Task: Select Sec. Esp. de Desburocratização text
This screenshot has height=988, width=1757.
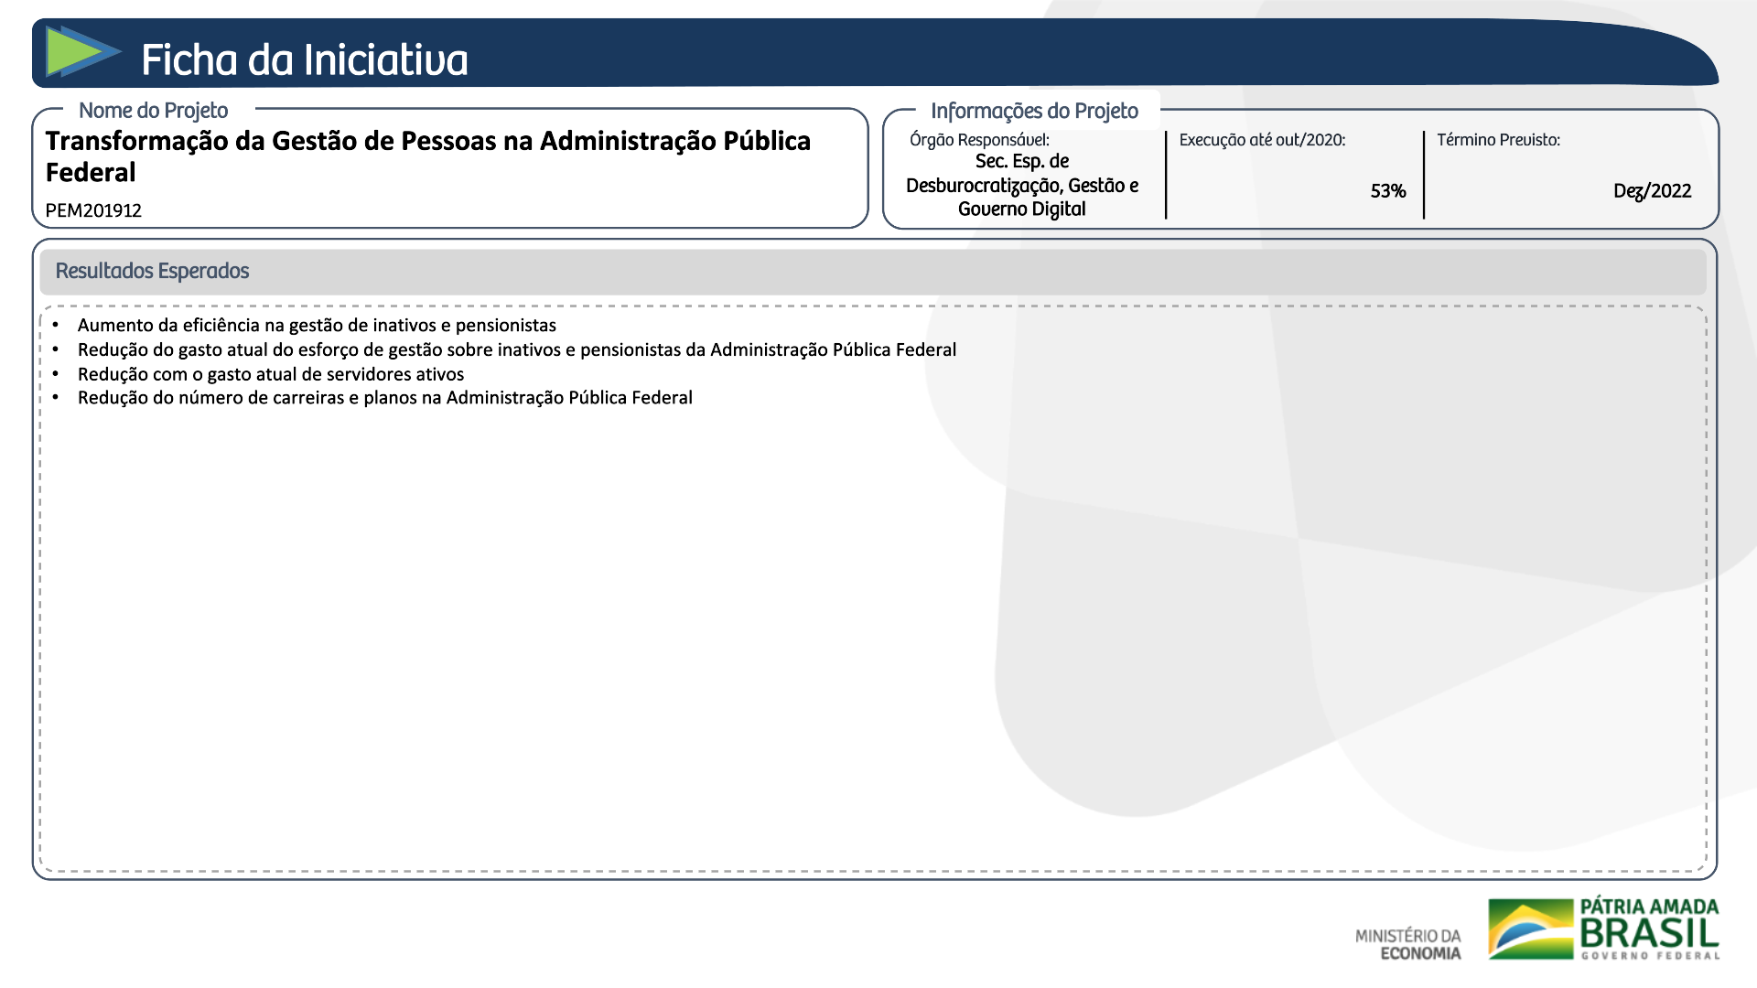Action: click(1021, 185)
